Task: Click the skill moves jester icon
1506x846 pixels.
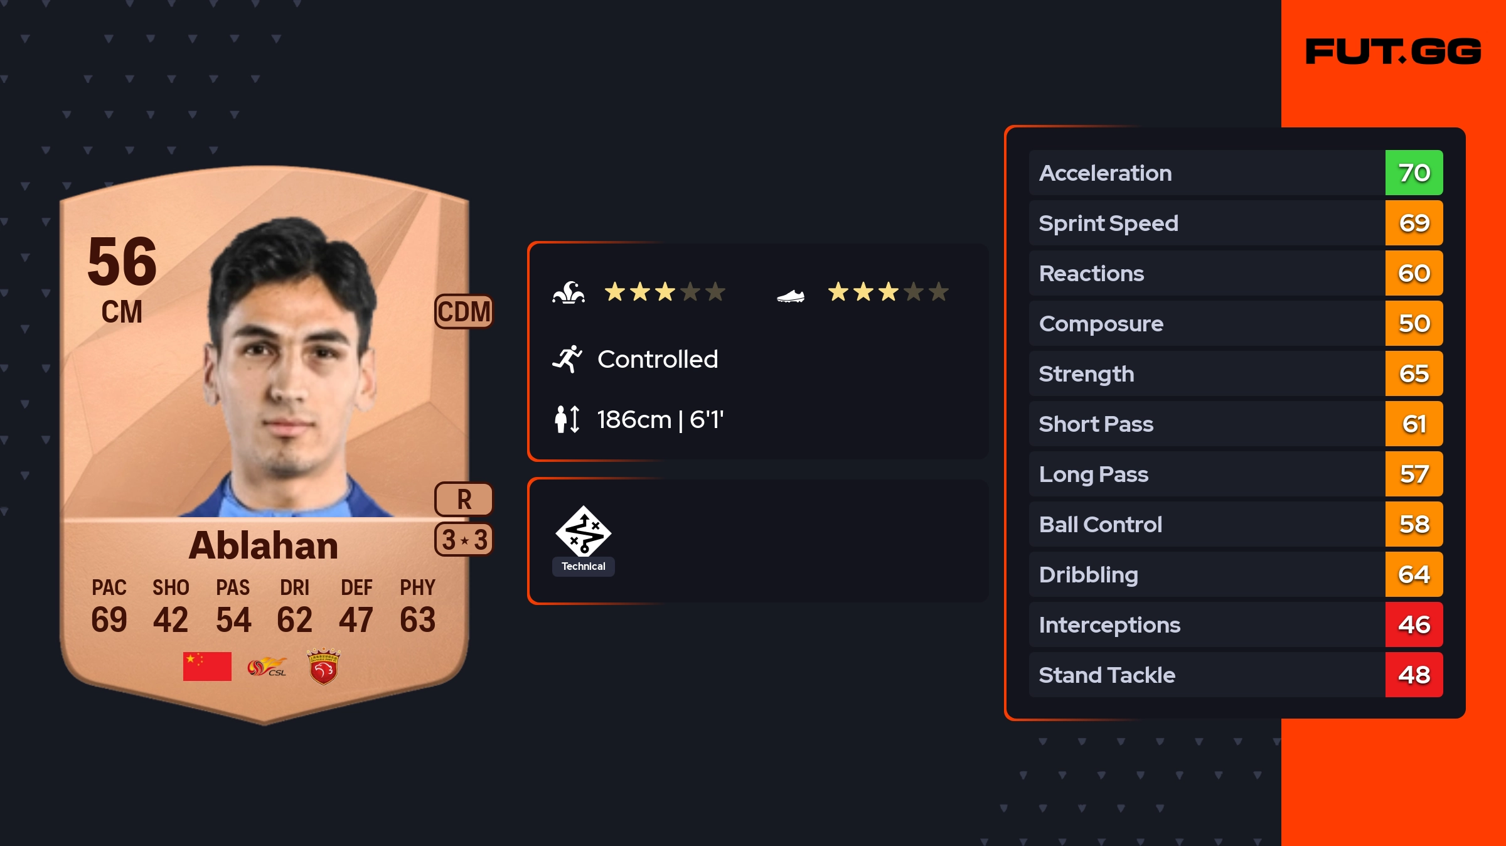Action: tap(569, 292)
